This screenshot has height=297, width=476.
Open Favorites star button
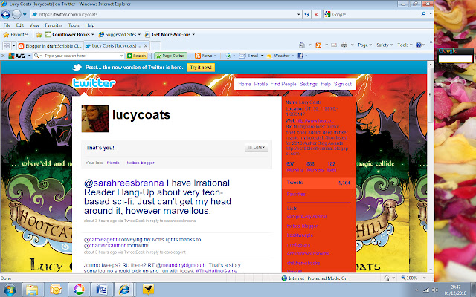pos(16,35)
